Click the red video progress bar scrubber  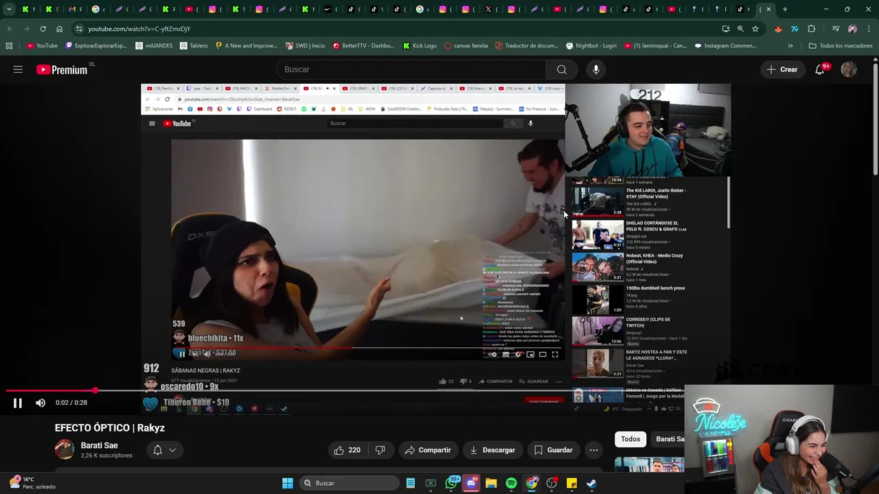click(x=95, y=390)
